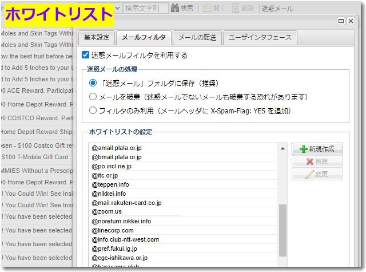Select @linecorp.com whitelist entry
Screen dimensions: 366x272
coord(183,230)
